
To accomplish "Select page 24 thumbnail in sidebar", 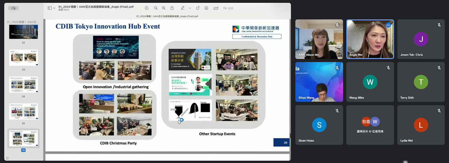I will [x=24, y=85].
